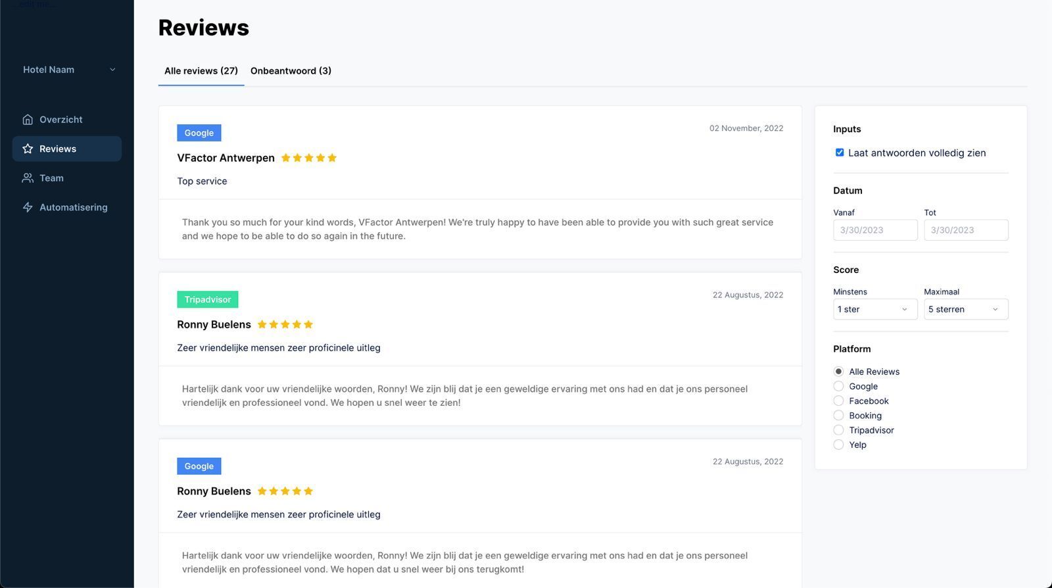Open the Minstens score dropdown

pyautogui.click(x=875, y=309)
